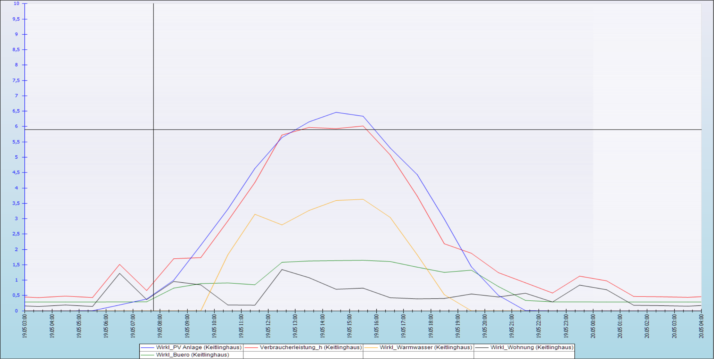
Task: Click the y-axis label 1,5
Action: tap(16, 265)
